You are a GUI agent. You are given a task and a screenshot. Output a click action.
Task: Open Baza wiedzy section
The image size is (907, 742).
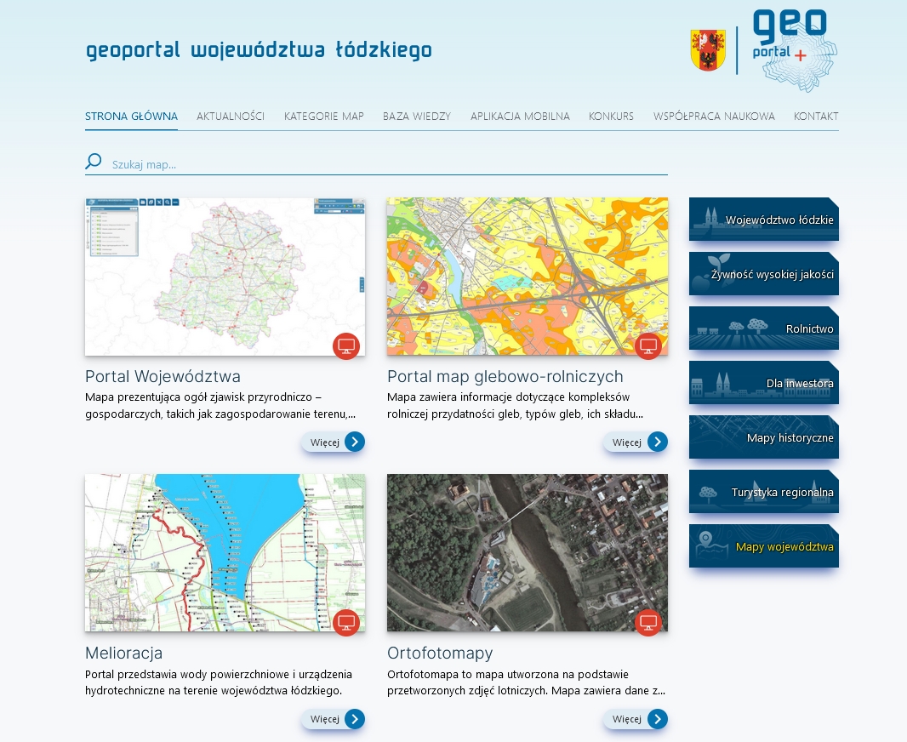click(x=417, y=117)
